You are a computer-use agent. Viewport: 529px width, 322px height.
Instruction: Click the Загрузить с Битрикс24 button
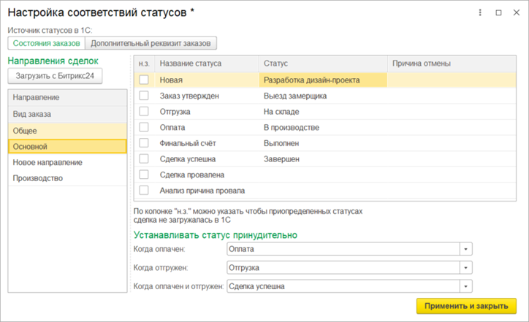point(55,76)
